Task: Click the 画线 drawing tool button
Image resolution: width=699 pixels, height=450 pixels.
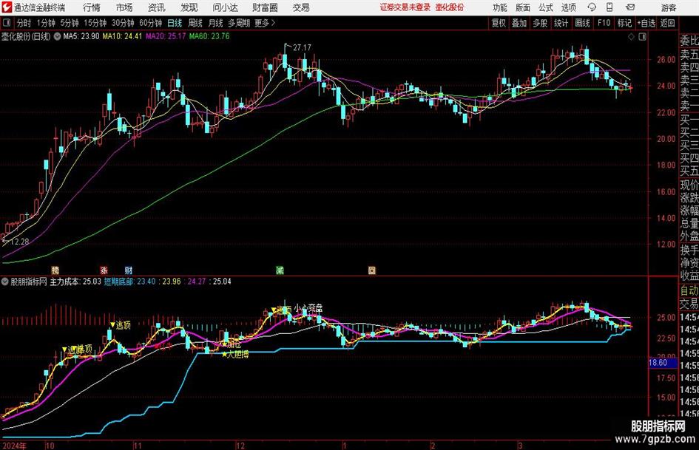Action: [x=582, y=23]
